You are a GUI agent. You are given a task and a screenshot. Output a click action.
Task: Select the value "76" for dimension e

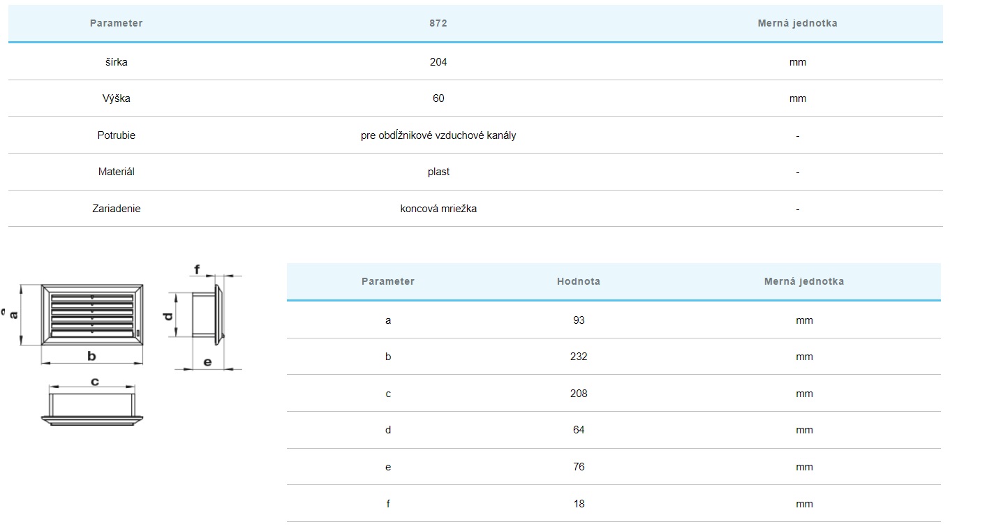tap(578, 467)
